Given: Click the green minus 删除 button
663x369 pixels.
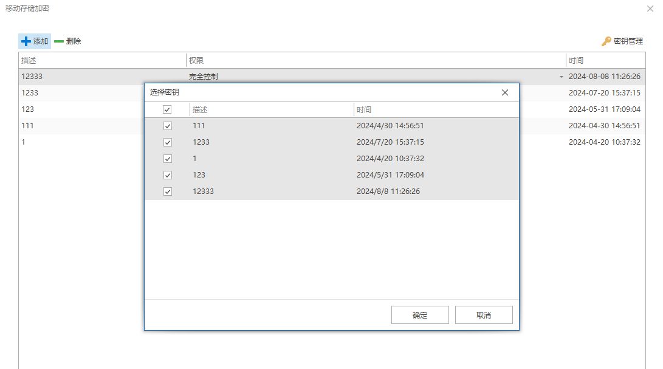Looking at the screenshot, I should [67, 41].
